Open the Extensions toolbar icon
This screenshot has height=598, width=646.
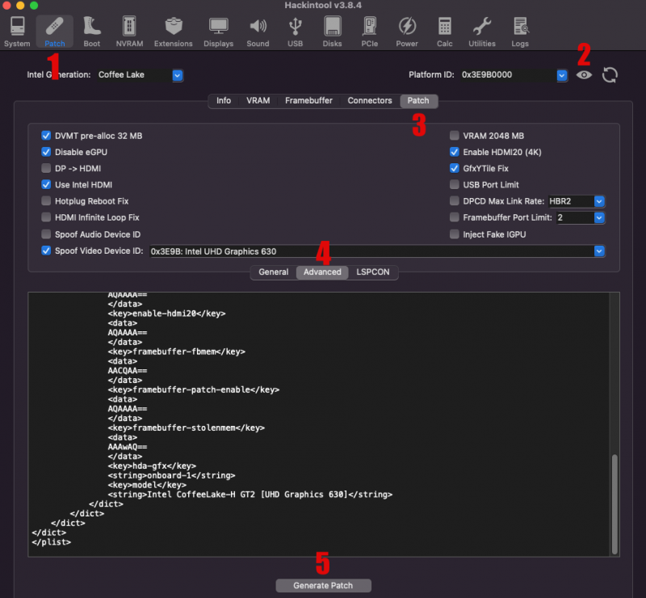point(173,32)
